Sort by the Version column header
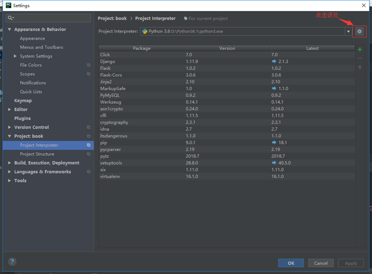This screenshot has width=372, height=274. coord(227,48)
